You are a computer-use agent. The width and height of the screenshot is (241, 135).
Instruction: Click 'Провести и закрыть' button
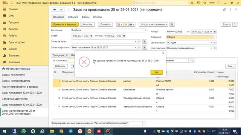65,24
